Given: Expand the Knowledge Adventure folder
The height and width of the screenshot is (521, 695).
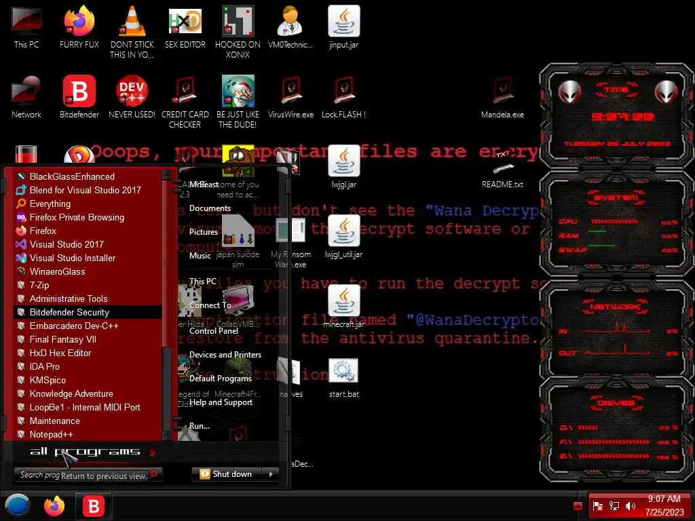Looking at the screenshot, I should [88, 393].
